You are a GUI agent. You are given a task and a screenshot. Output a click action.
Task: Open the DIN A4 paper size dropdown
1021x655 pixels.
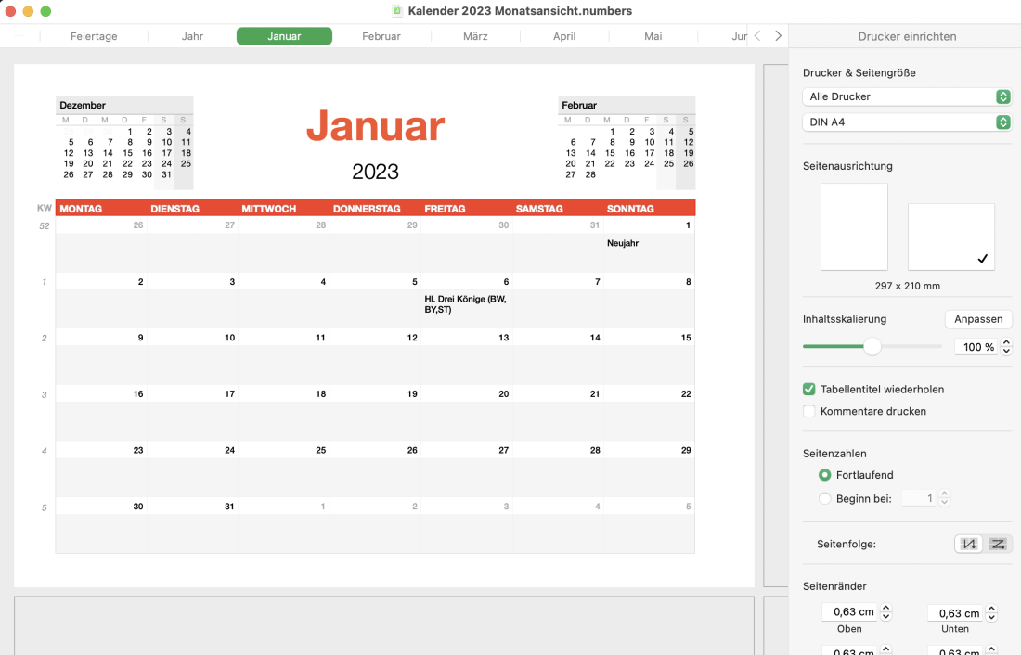point(907,122)
